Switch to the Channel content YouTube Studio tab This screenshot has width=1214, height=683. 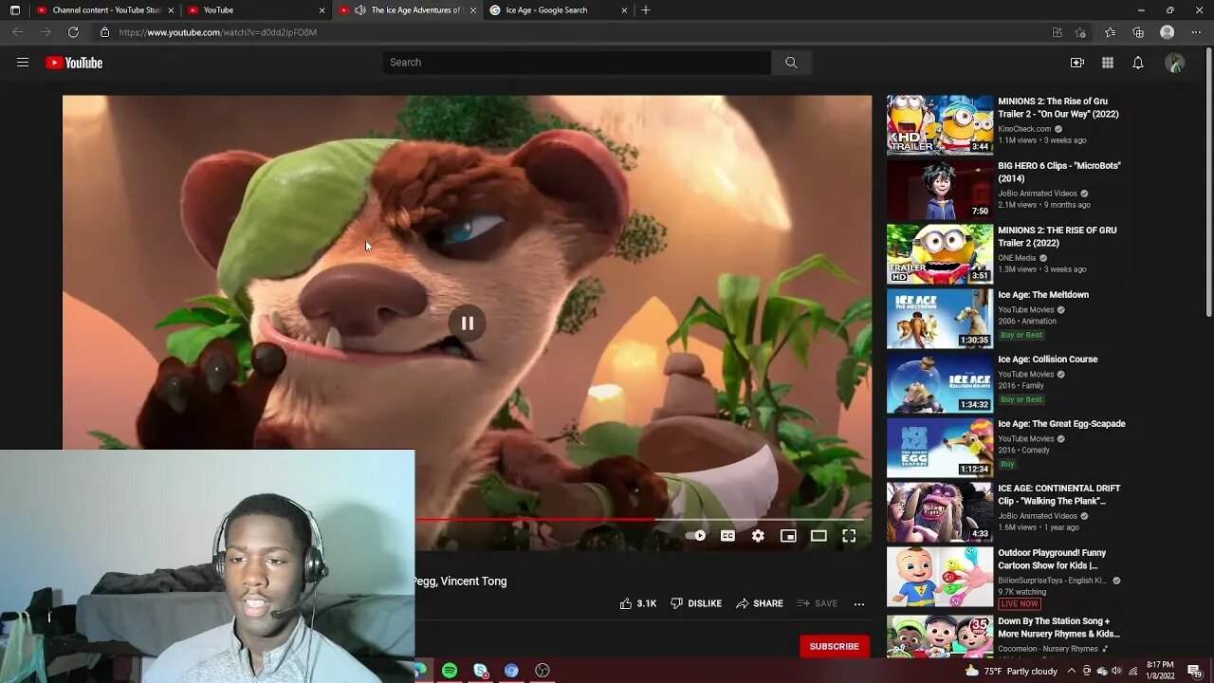[x=104, y=9]
